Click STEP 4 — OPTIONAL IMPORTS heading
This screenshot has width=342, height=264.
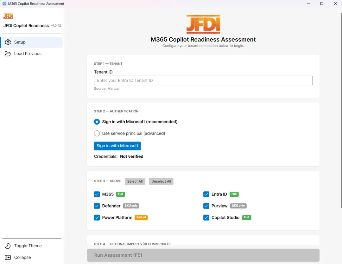[x=132, y=244]
